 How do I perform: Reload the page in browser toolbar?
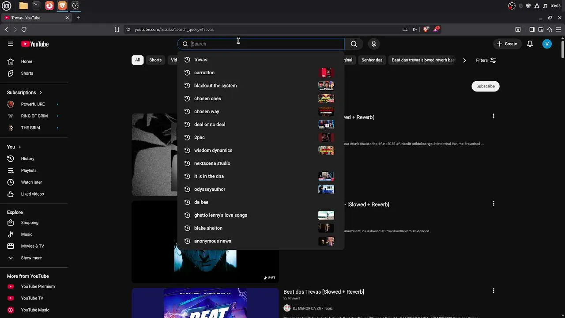tap(24, 29)
